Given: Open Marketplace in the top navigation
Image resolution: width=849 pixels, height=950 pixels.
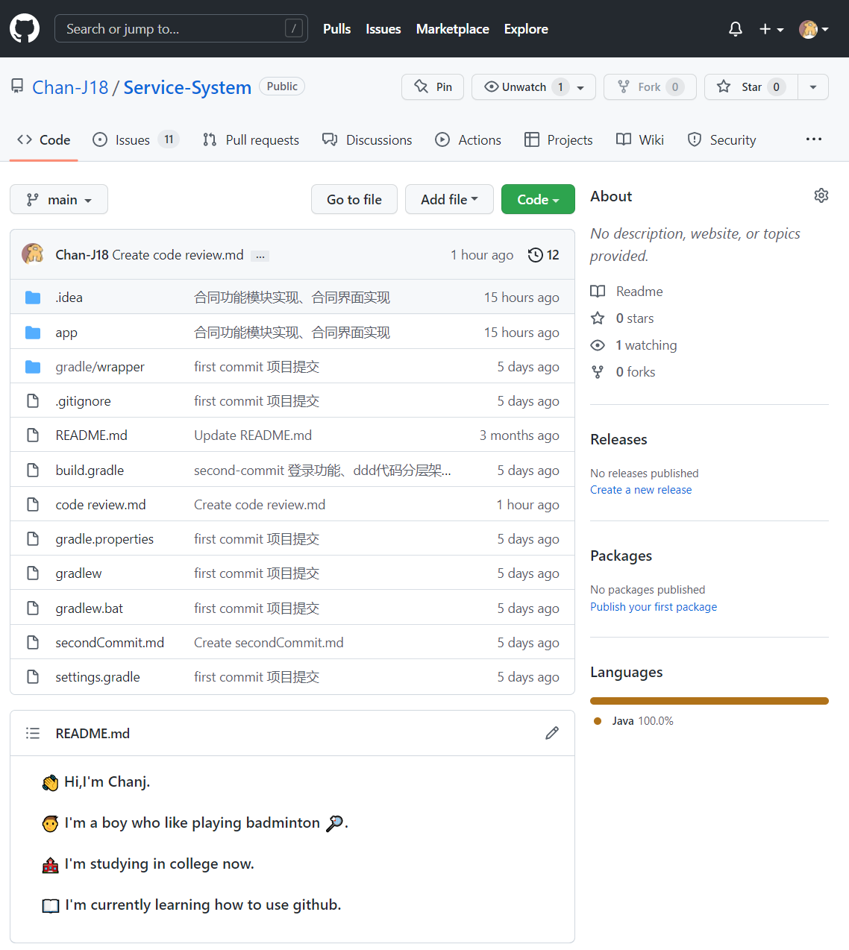Looking at the screenshot, I should 453,29.
